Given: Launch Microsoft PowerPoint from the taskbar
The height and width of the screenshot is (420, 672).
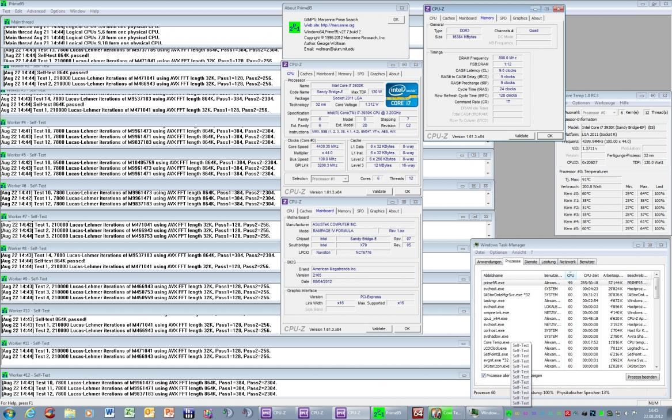Looking at the screenshot, I should click(169, 413).
